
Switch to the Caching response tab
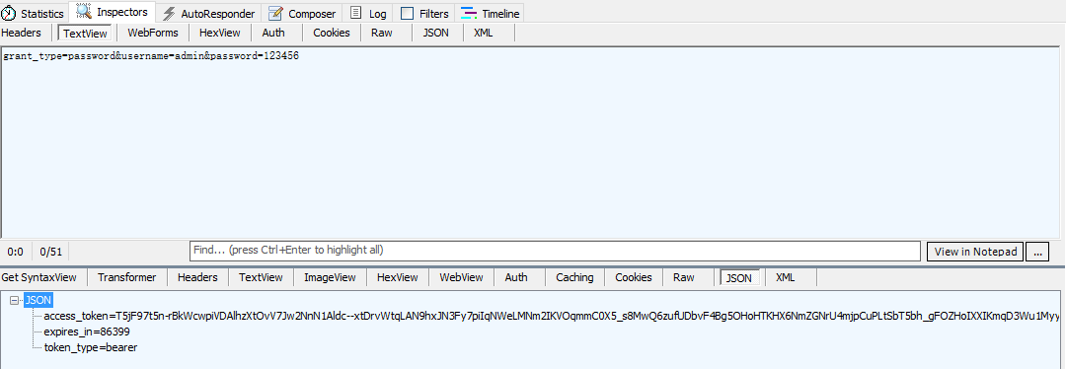click(574, 277)
